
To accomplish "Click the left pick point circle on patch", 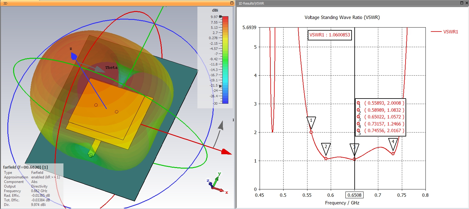I will click(96, 105).
